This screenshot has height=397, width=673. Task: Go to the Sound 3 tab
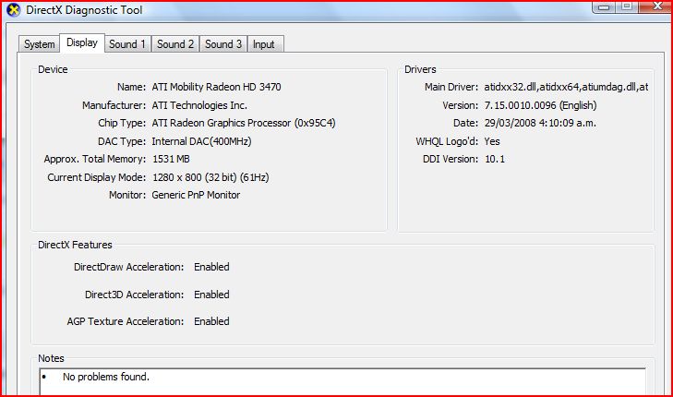[x=223, y=44]
